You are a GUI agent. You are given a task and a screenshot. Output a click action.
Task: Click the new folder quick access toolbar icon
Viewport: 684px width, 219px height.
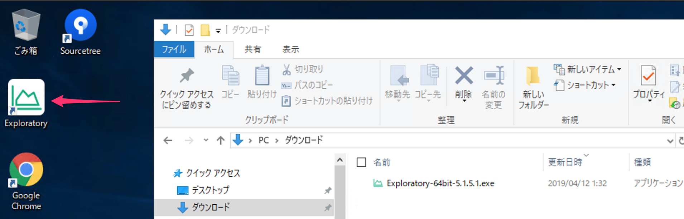pos(205,30)
